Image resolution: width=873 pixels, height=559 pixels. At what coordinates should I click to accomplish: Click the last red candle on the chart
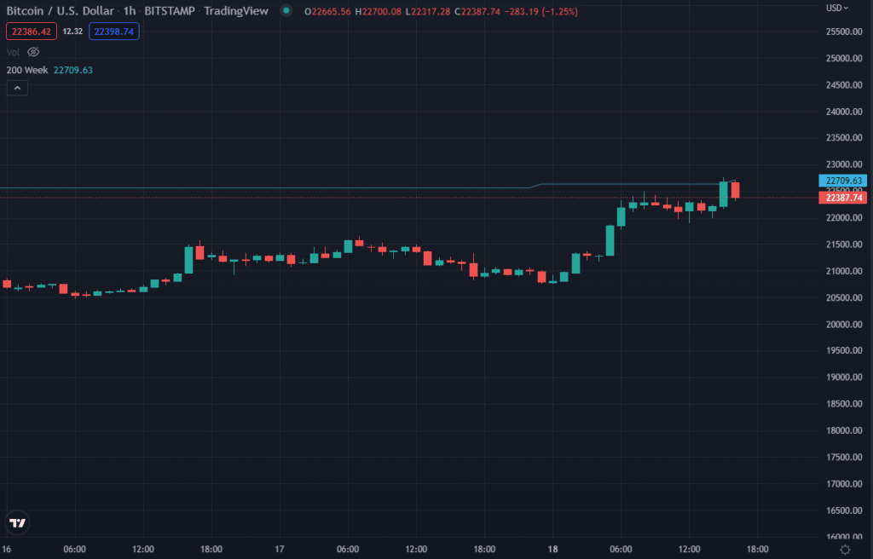[x=735, y=190]
